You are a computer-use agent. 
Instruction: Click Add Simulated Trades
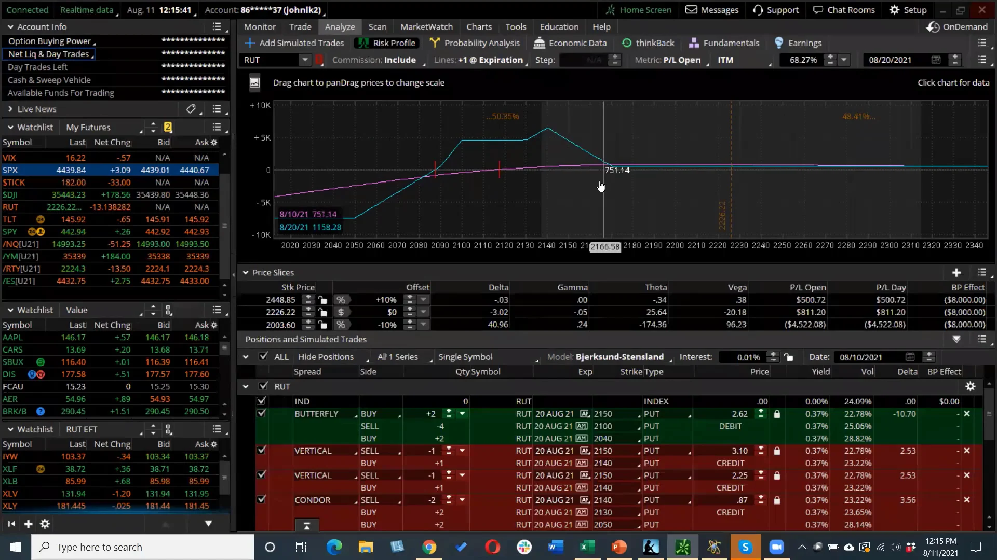click(x=294, y=43)
